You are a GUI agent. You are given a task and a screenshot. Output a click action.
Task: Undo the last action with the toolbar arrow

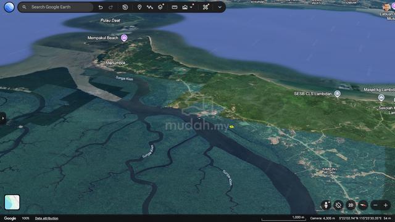[101, 7]
